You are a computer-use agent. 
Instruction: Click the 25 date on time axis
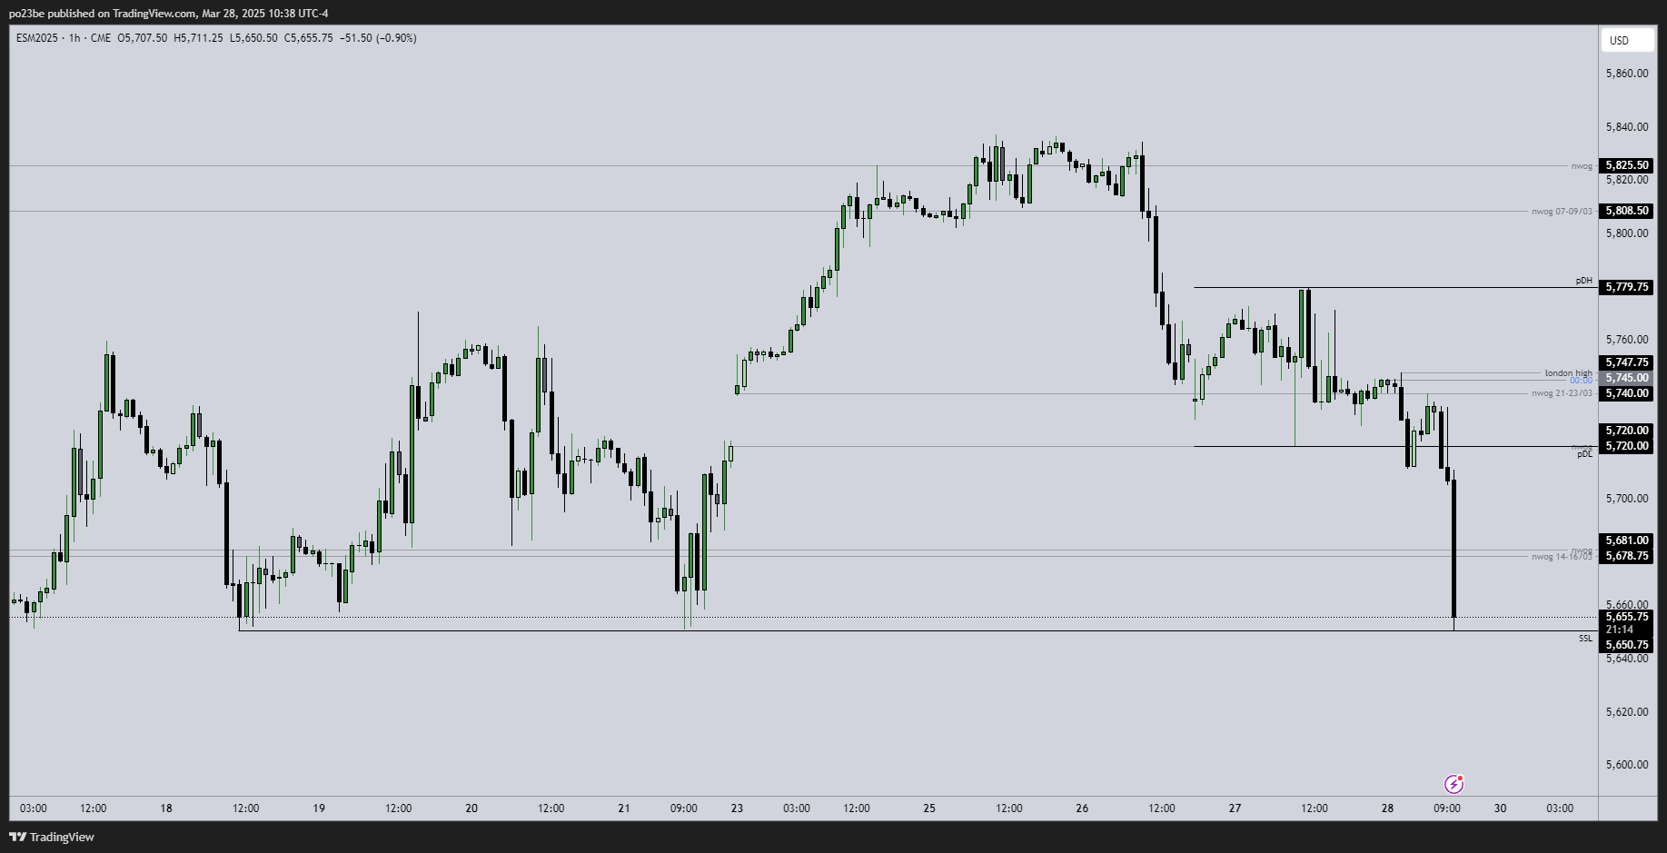929,808
